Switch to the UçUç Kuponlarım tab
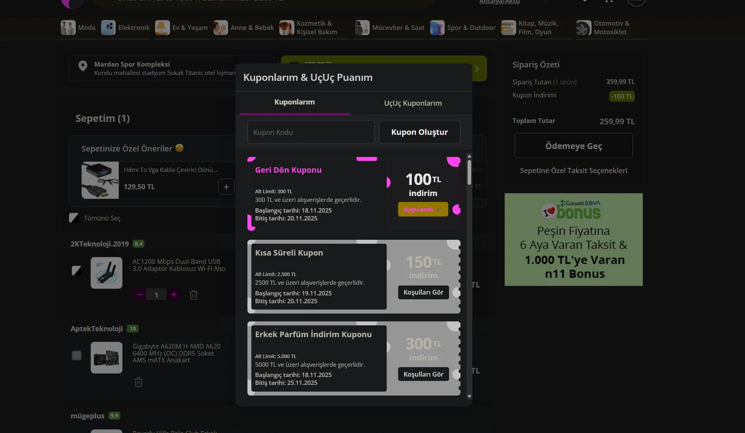 pos(413,103)
